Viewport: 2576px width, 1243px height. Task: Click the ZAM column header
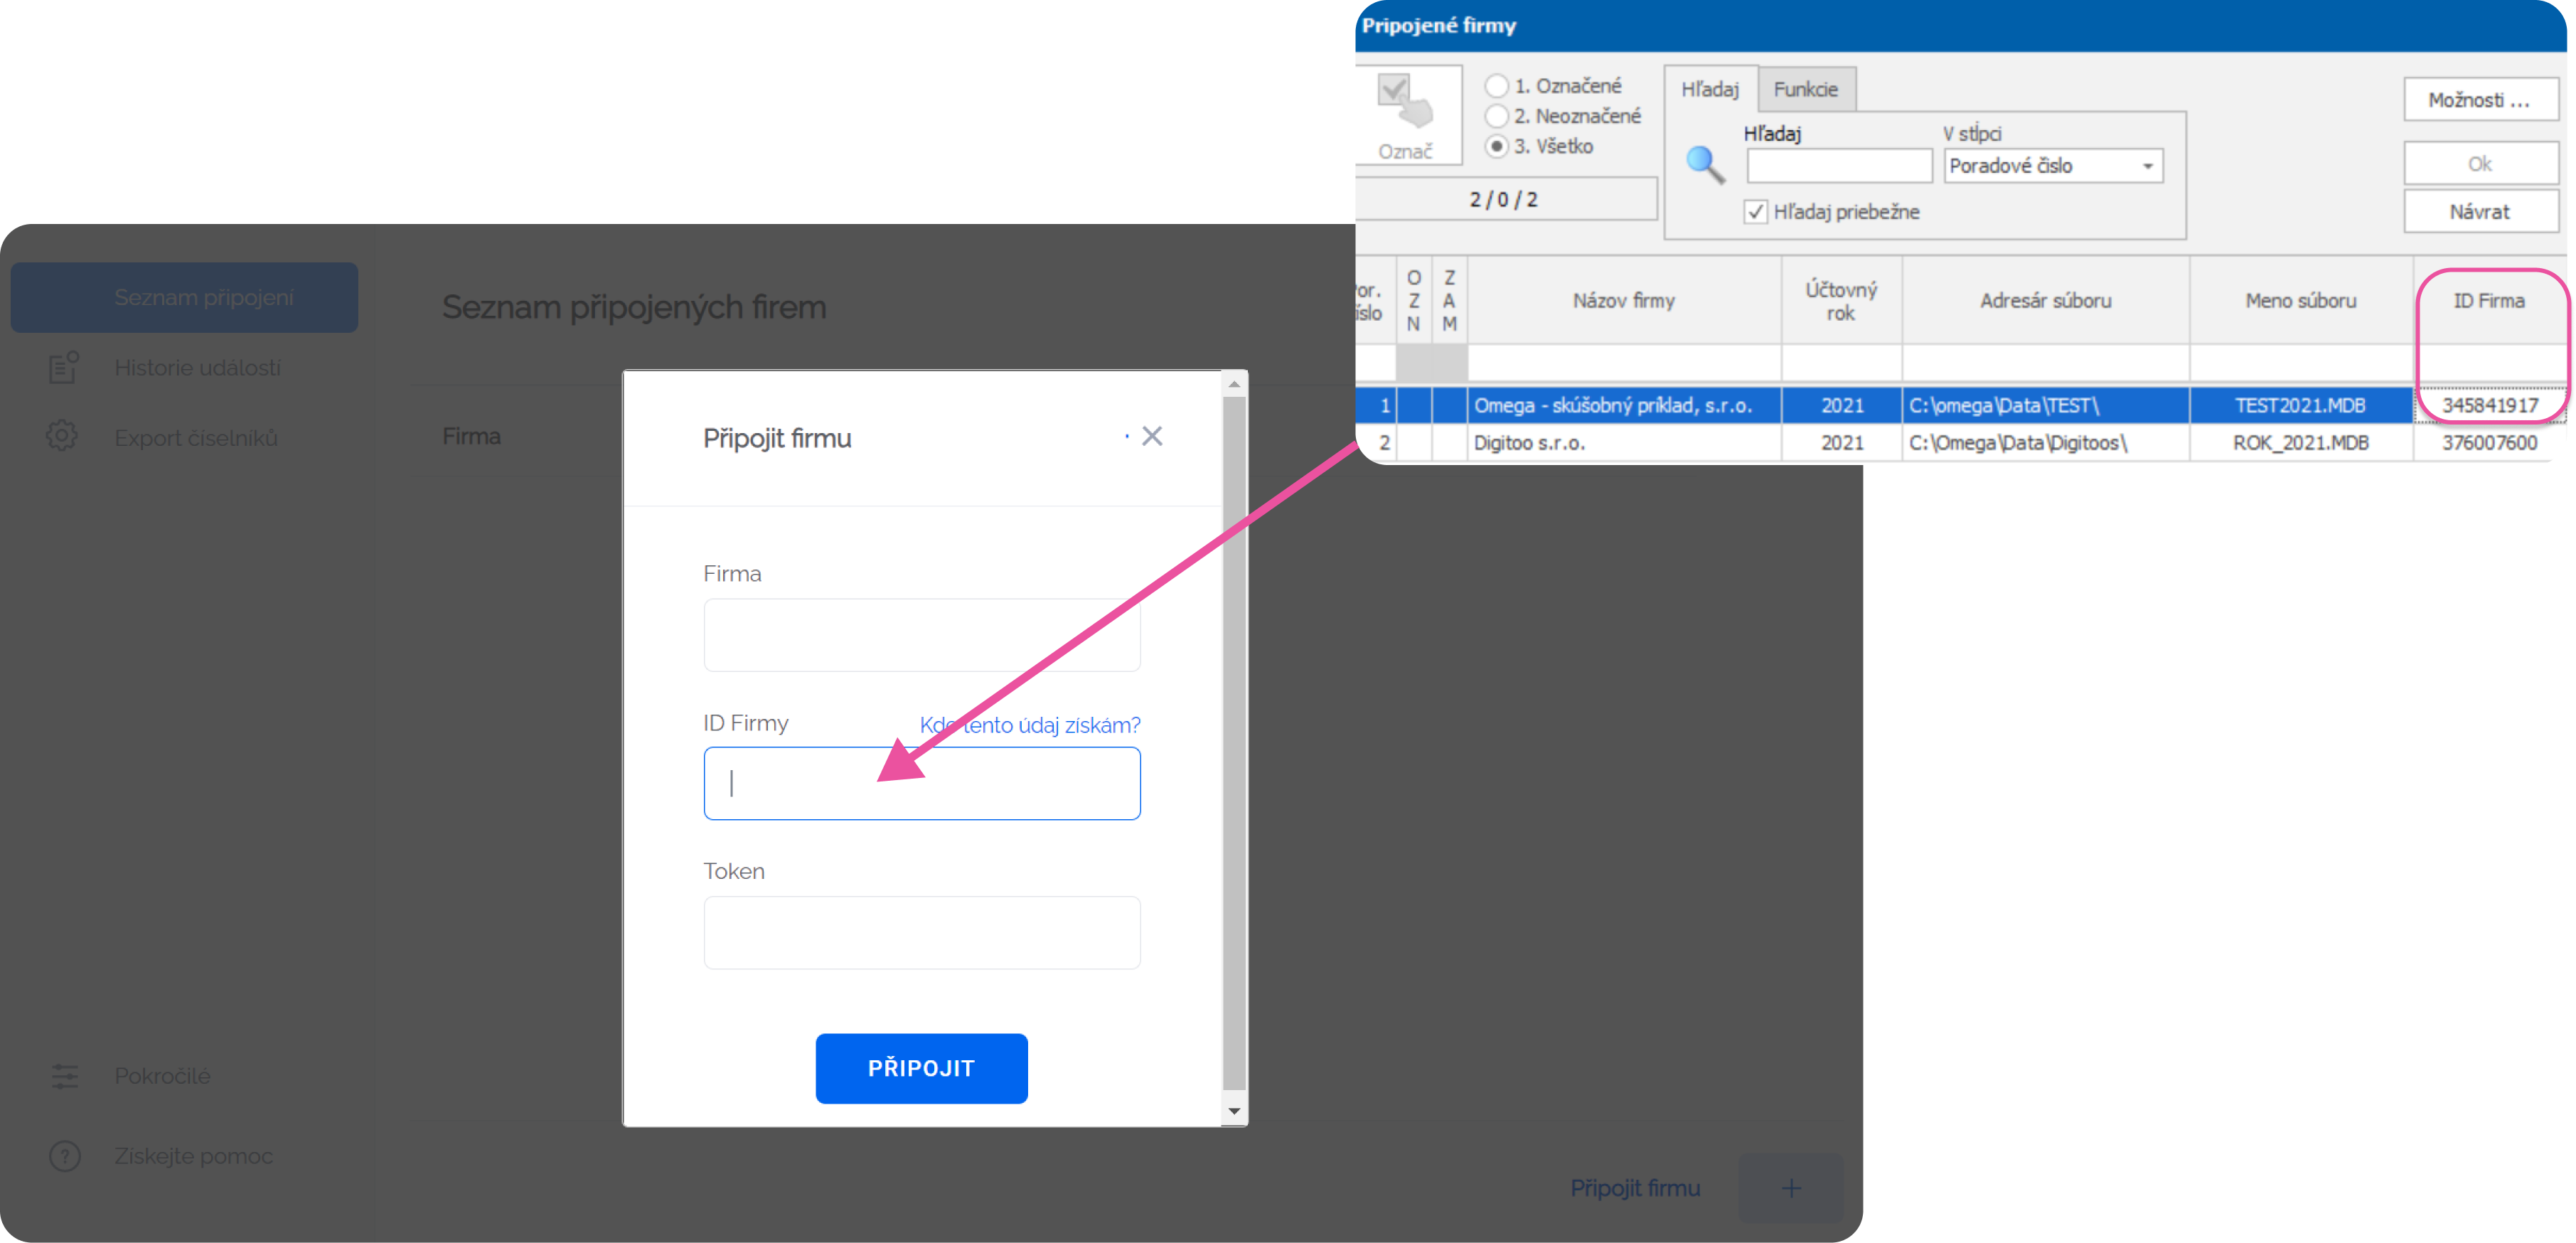[1449, 300]
